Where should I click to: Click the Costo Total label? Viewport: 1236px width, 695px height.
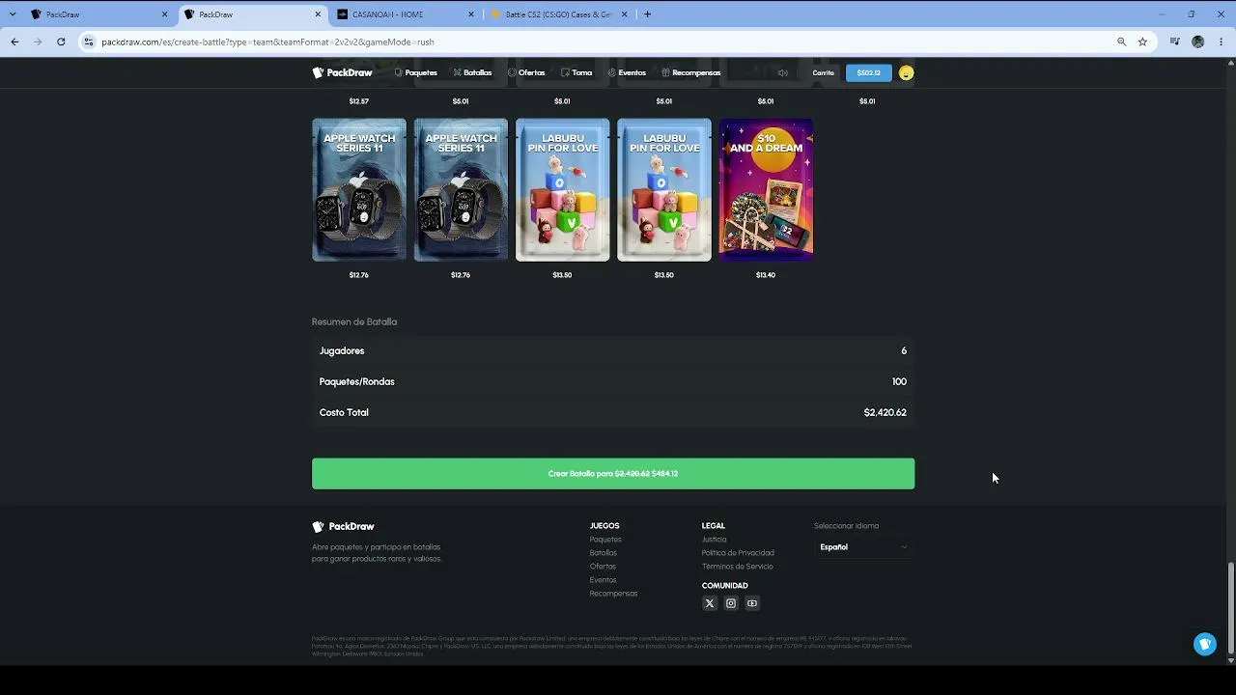[x=344, y=412]
